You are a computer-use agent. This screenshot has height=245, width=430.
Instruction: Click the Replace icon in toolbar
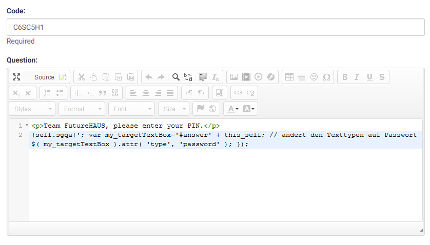click(x=188, y=77)
